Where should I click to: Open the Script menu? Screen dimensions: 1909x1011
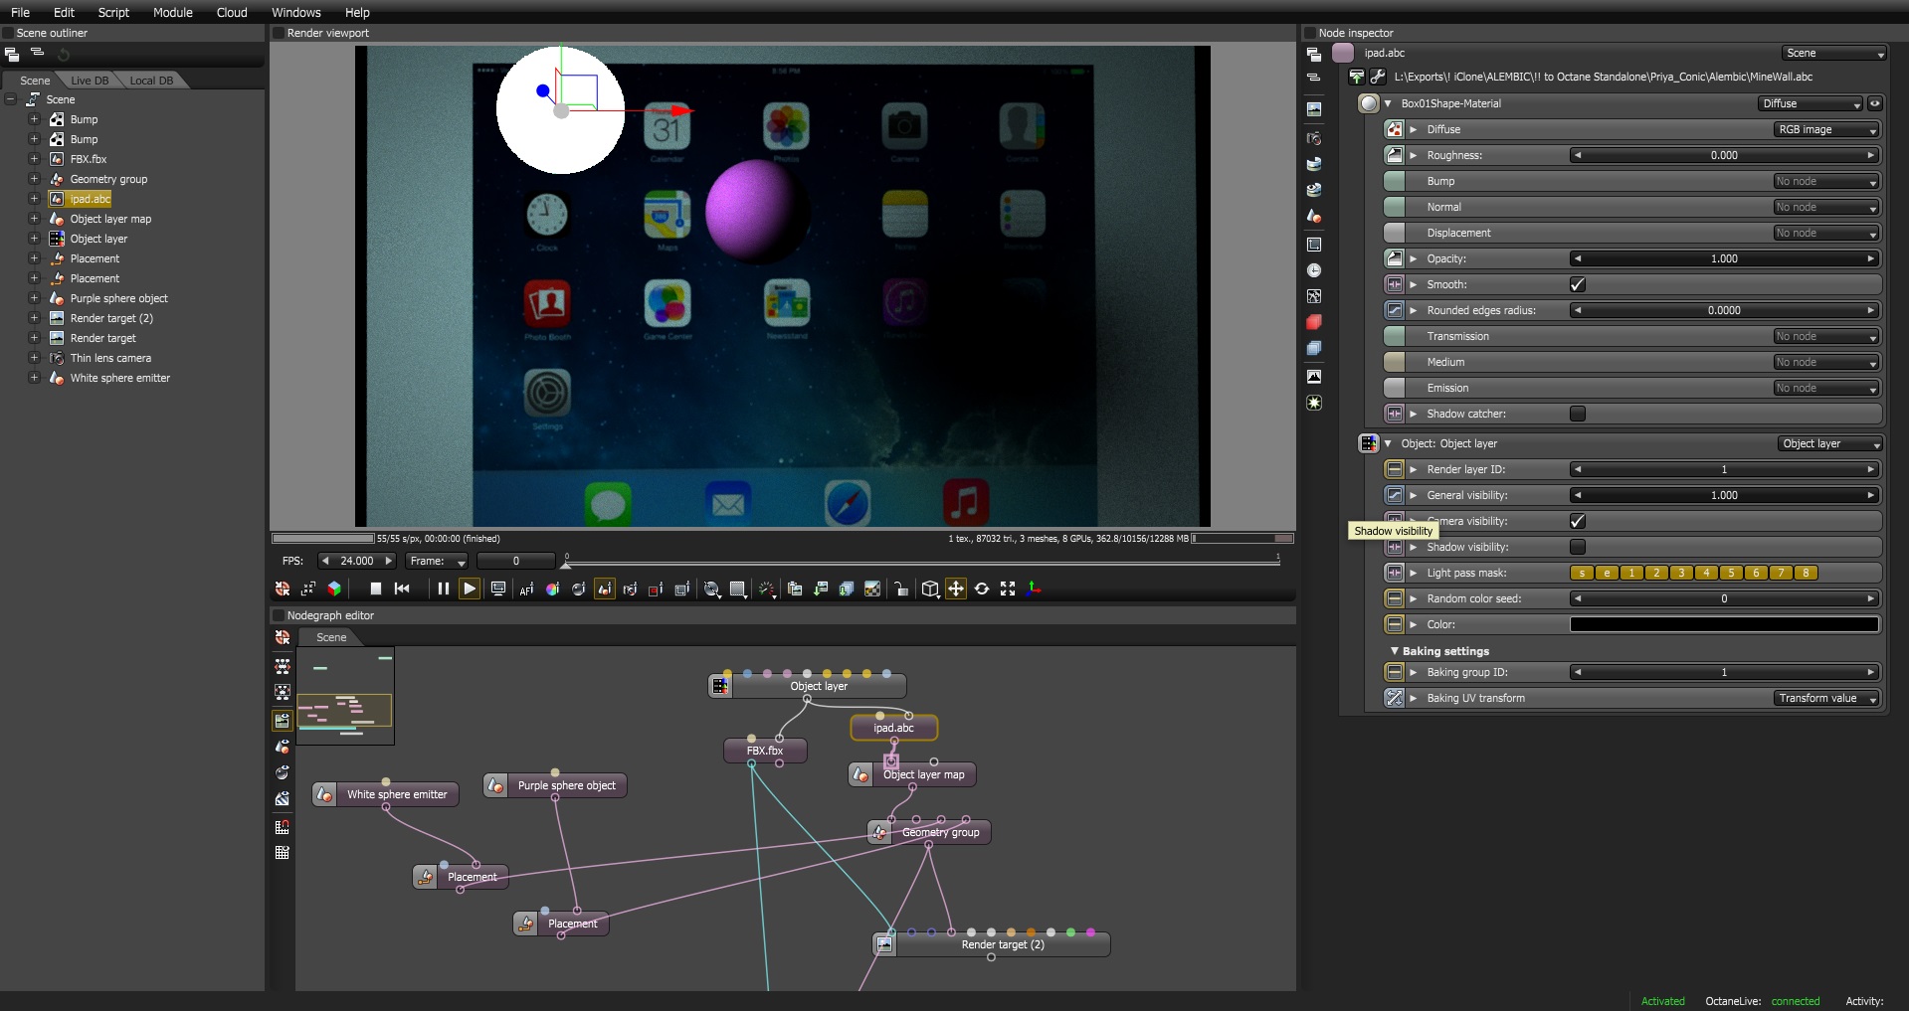113,12
